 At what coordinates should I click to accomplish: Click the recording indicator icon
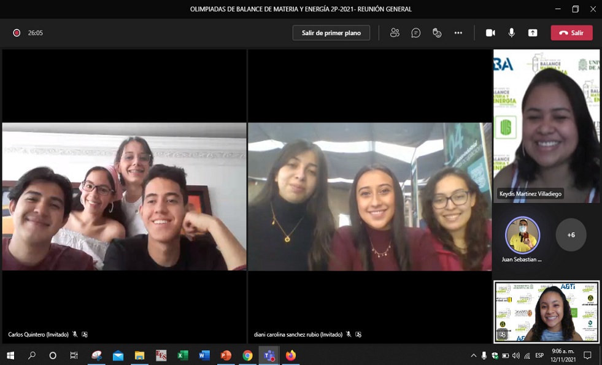tap(17, 33)
